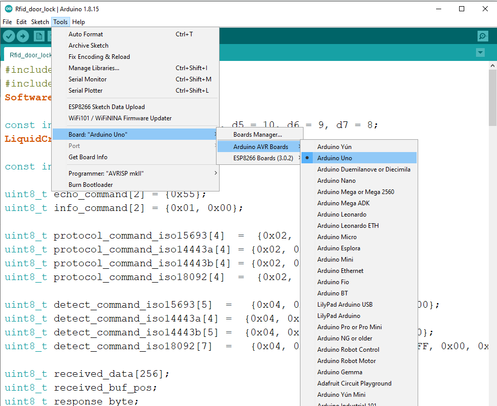
Task: Open the Edit menu
Action: 21,22
